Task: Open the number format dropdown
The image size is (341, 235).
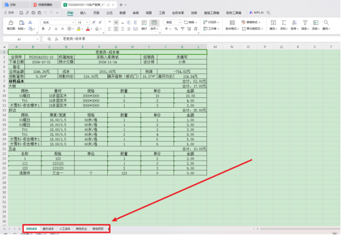Action: click(180, 23)
